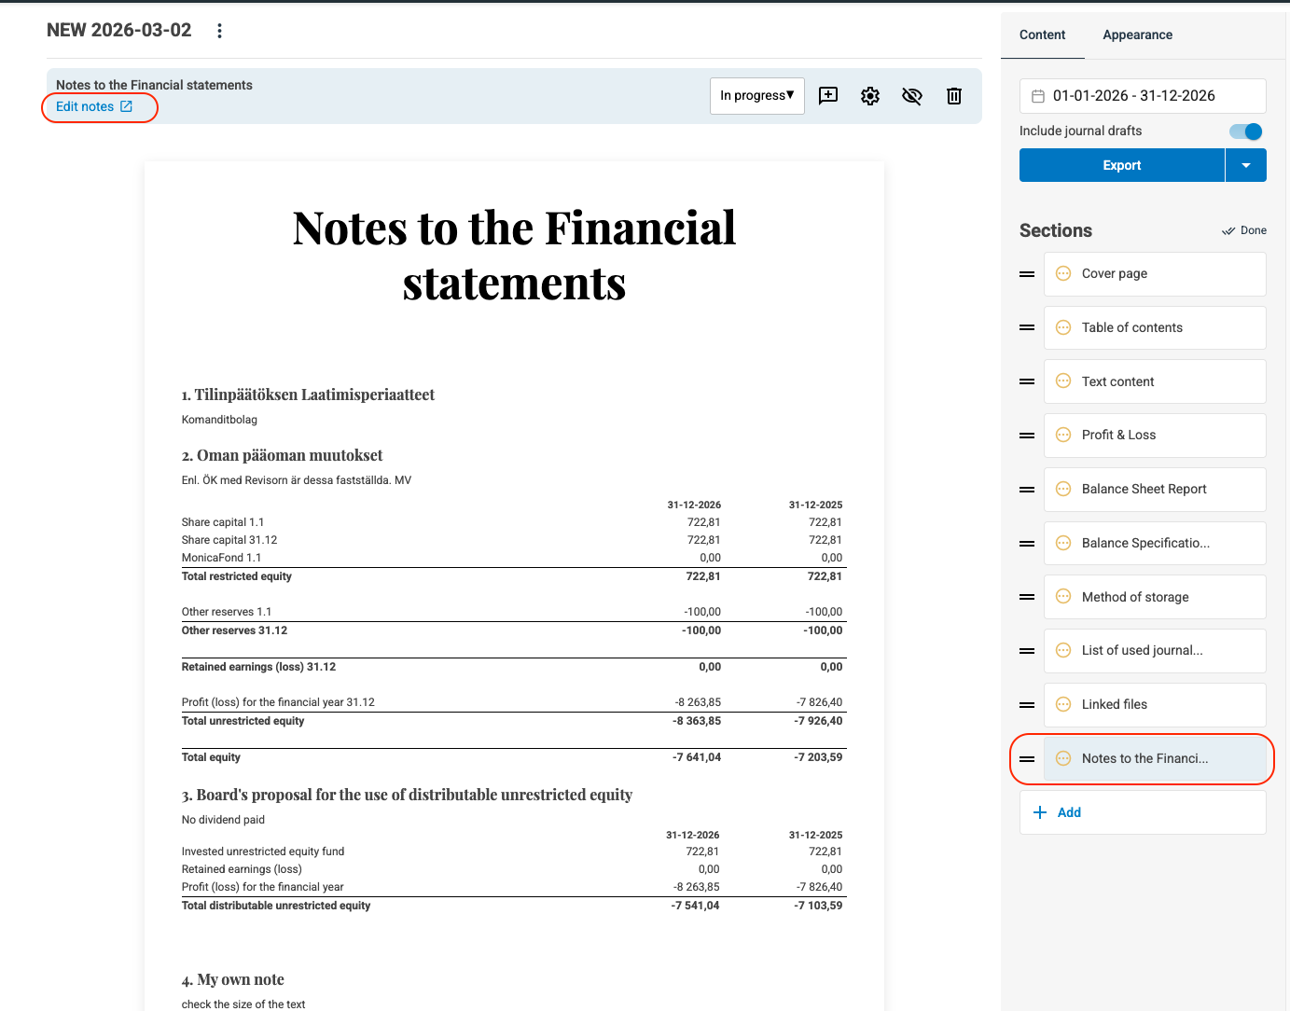
Task: Click the status icon on Profit & Loss
Action: [1062, 436]
